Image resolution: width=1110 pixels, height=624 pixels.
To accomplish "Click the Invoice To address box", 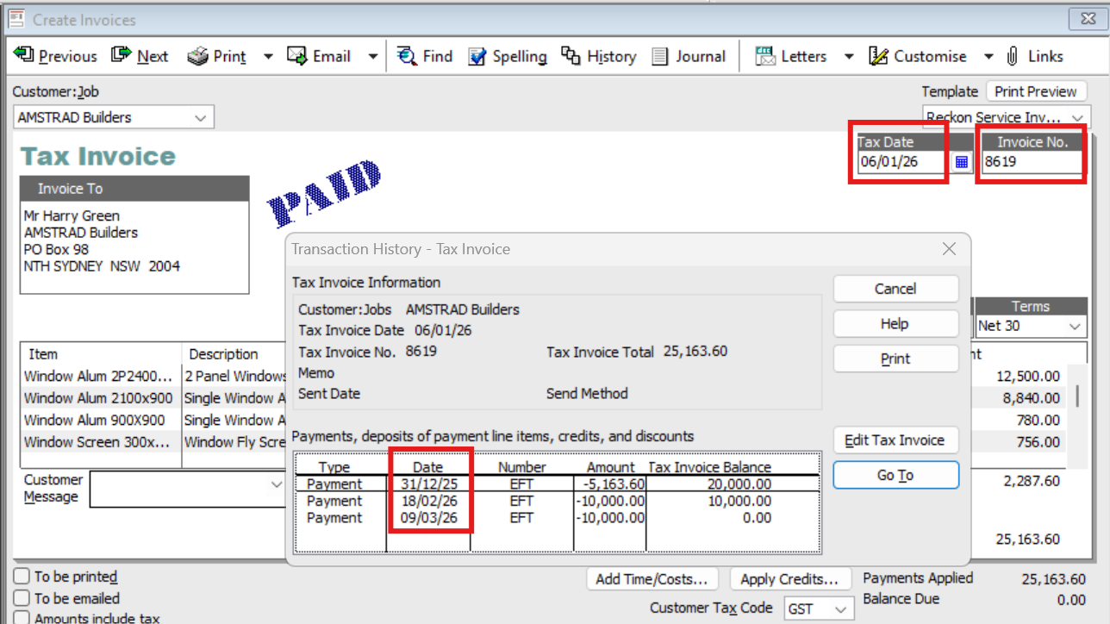I will [134, 246].
